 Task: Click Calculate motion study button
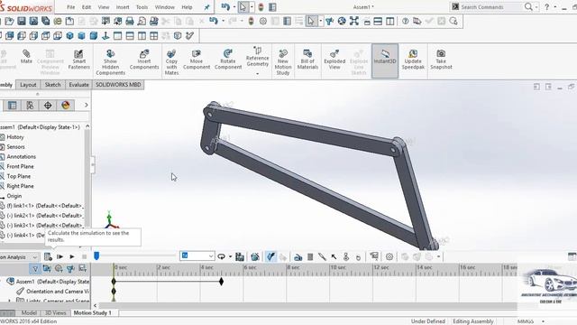(x=48, y=256)
